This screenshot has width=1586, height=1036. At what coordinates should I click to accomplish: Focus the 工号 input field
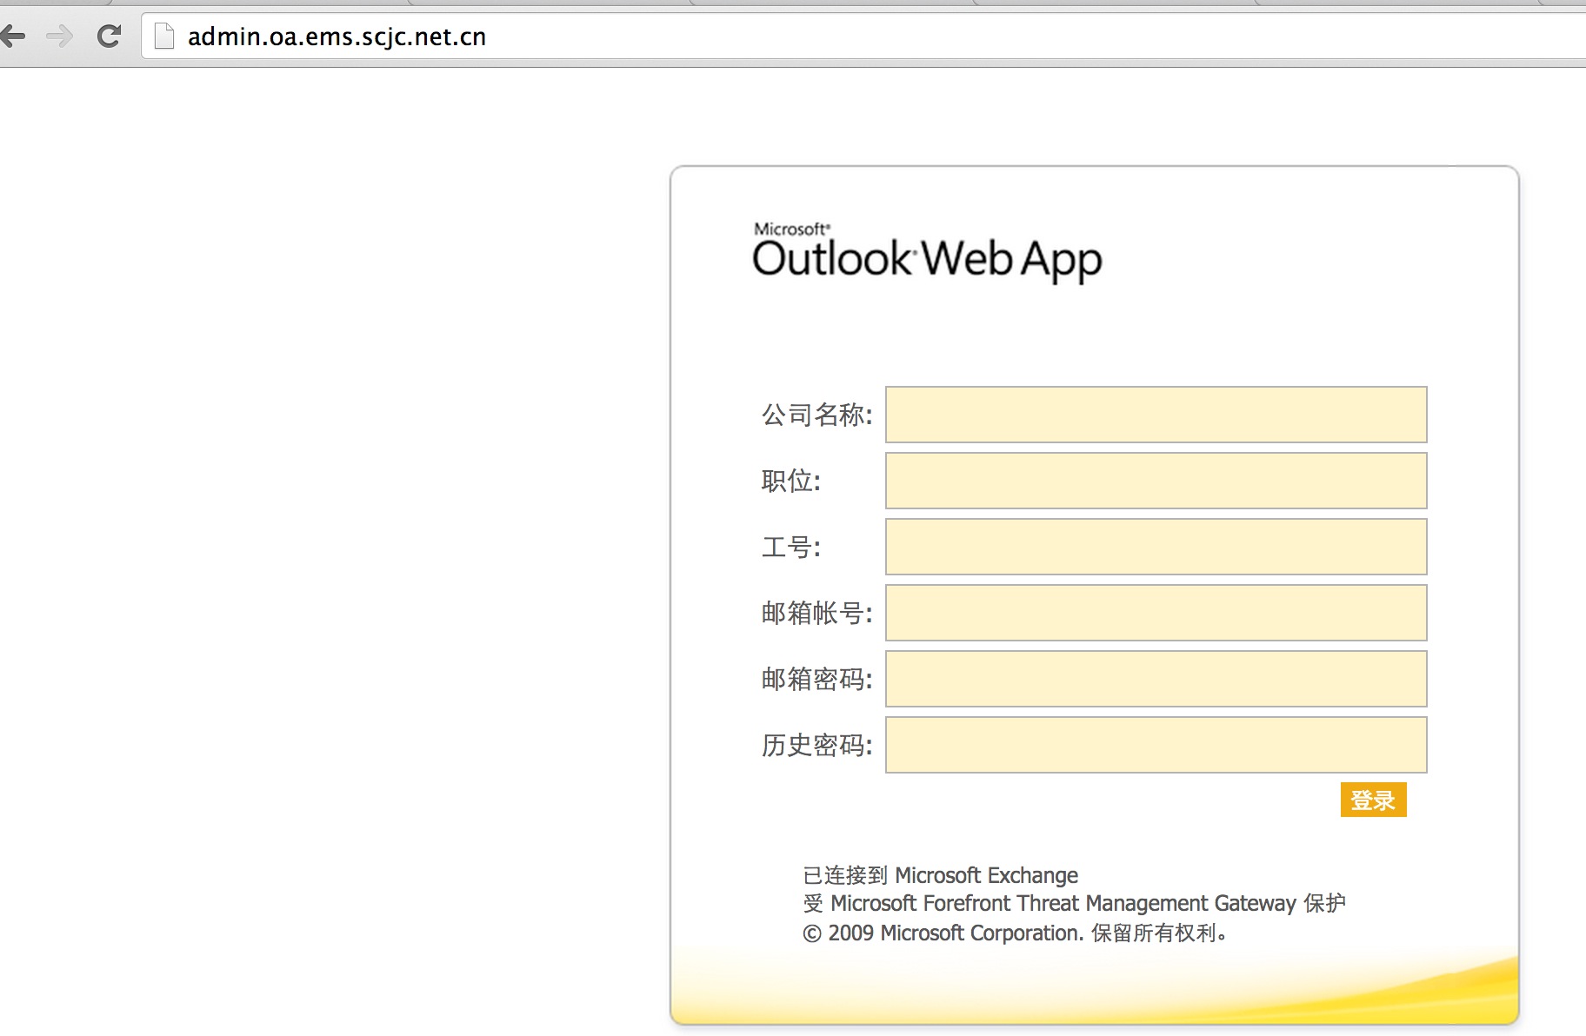pos(1156,547)
